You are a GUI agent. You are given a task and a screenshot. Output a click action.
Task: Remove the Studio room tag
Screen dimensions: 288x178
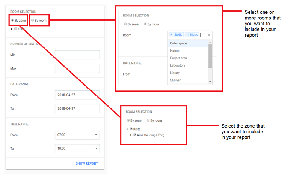tap(171, 34)
